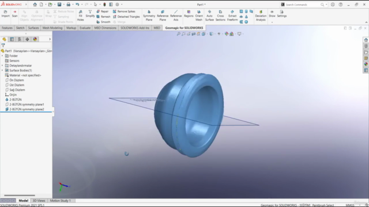Open the Surfaces tab
The height and width of the screenshot is (207, 369).
tap(33, 28)
